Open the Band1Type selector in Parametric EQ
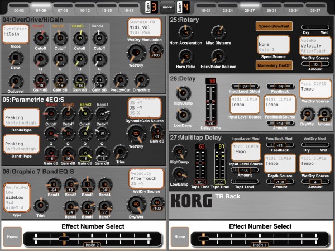 (22, 144)
